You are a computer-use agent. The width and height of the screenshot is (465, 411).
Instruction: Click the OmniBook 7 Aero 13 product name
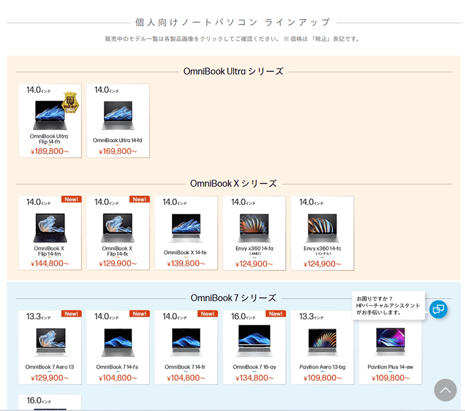[49, 367]
